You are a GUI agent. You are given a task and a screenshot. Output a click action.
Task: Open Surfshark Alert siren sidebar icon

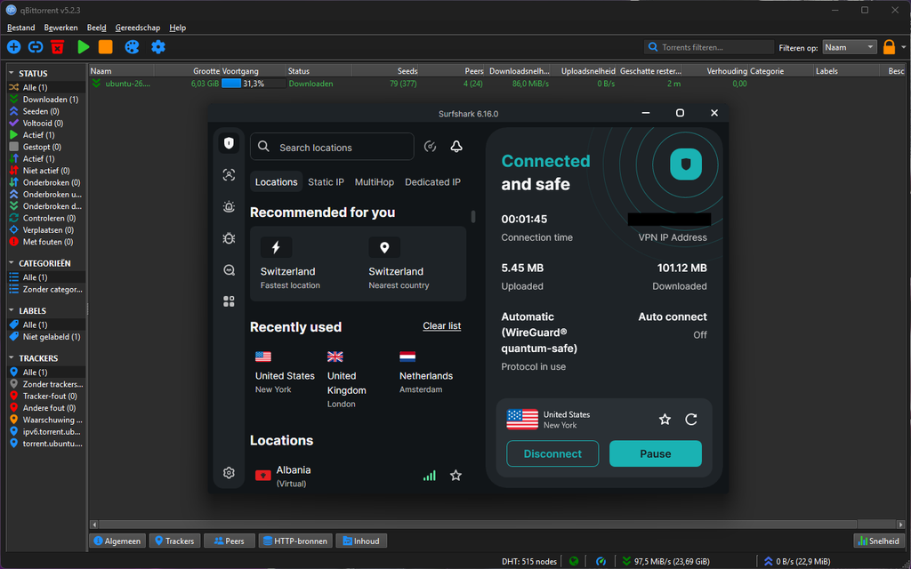coord(229,206)
